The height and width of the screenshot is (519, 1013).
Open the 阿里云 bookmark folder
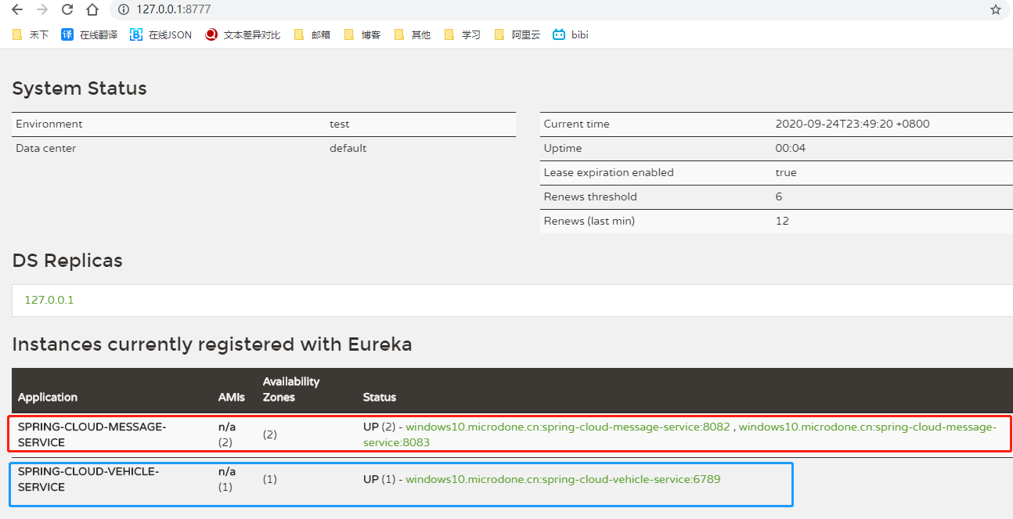click(517, 34)
